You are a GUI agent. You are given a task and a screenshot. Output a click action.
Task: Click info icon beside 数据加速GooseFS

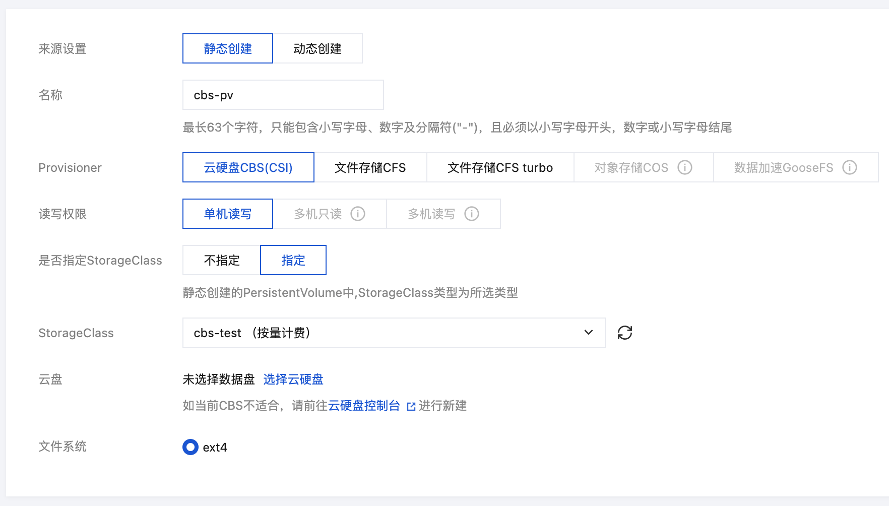(x=849, y=167)
